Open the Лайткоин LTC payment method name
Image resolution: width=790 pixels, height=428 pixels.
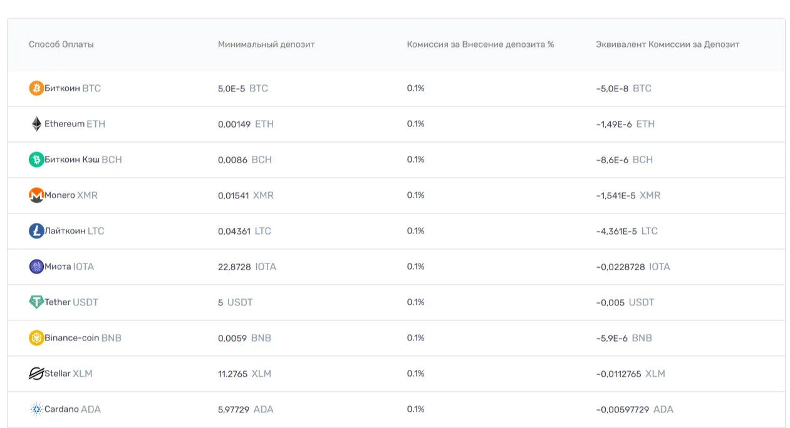[75, 231]
